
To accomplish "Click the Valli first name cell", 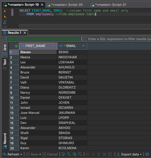I will (38, 83).
